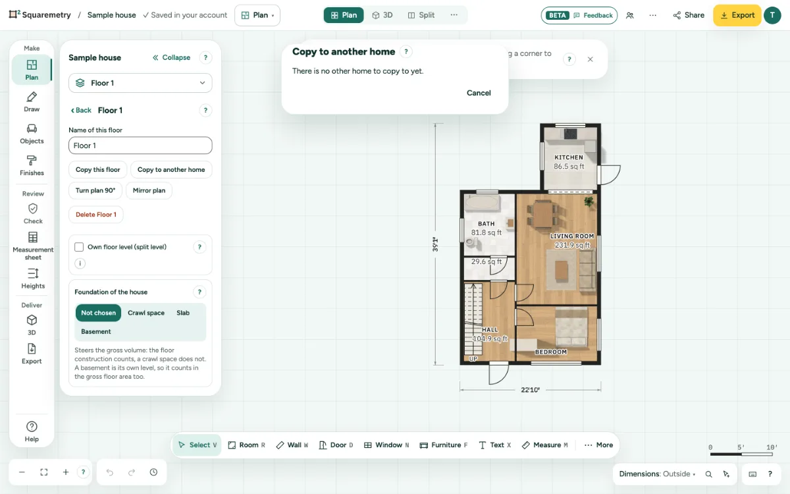The image size is (790, 494).
Task: Click the Name of this floor field
Action: pos(140,146)
